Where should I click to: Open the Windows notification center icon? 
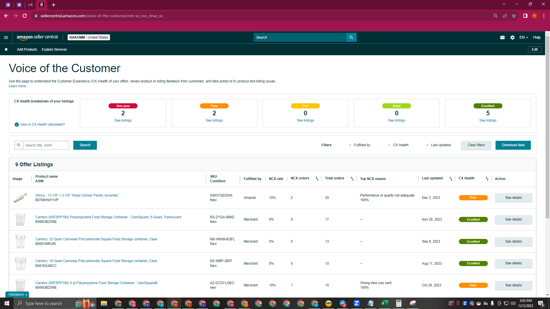click(x=541, y=303)
